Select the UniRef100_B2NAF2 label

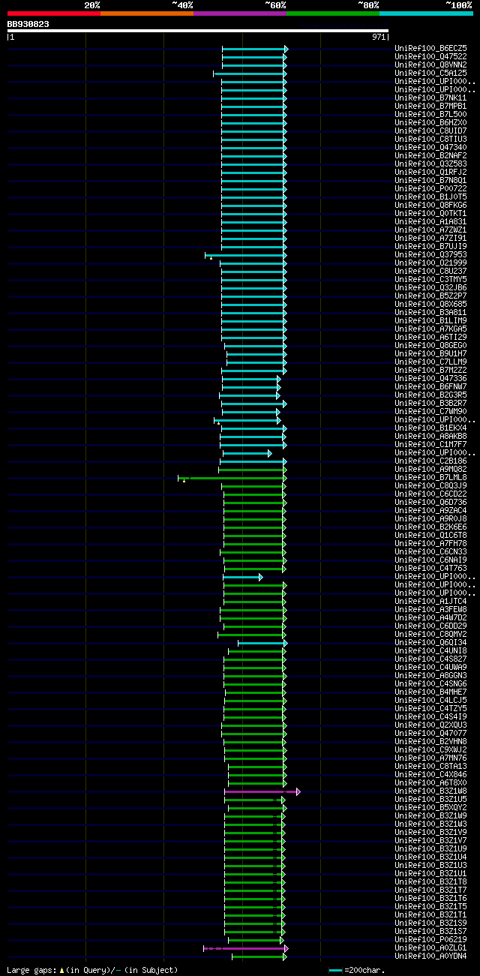tap(430, 156)
